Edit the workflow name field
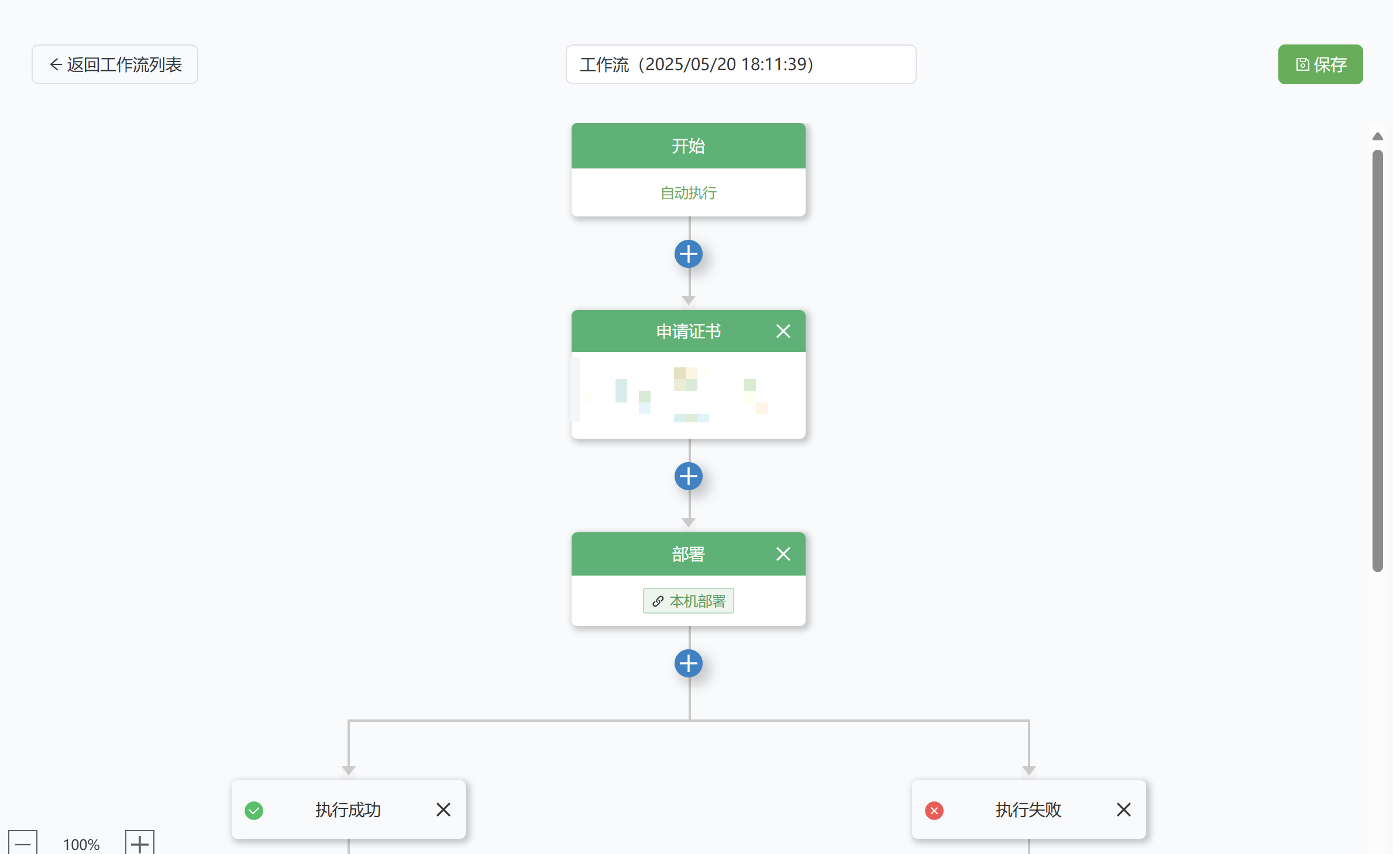The height and width of the screenshot is (854, 1393). pos(741,64)
